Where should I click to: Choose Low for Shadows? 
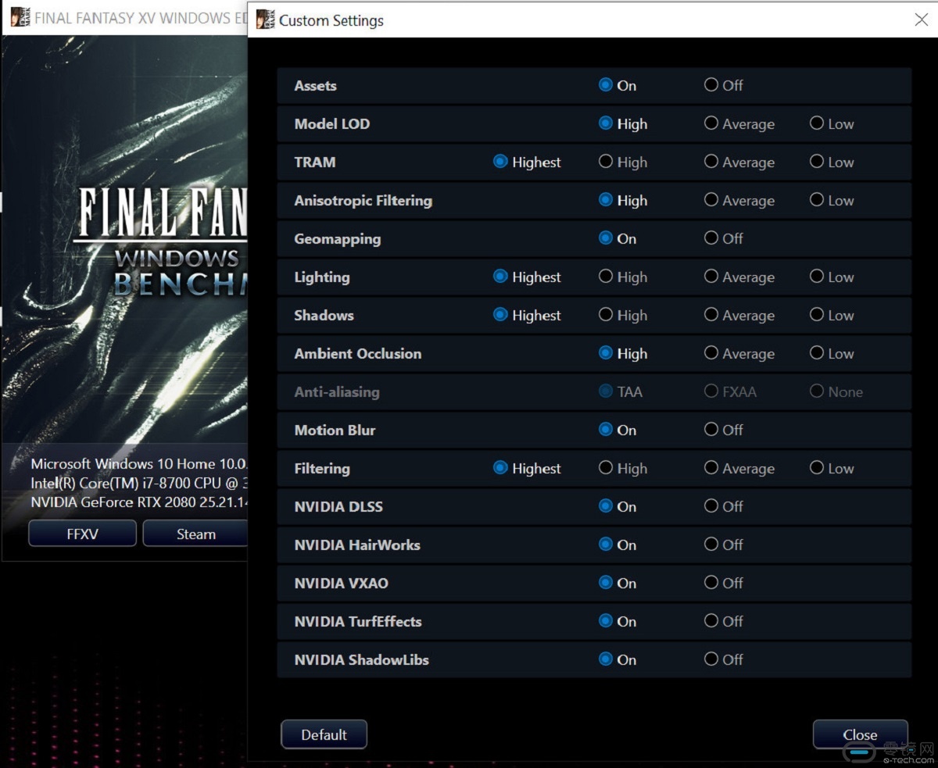(817, 315)
